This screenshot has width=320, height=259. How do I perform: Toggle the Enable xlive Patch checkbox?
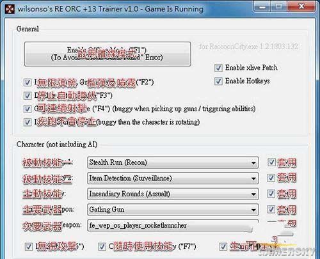(218, 68)
